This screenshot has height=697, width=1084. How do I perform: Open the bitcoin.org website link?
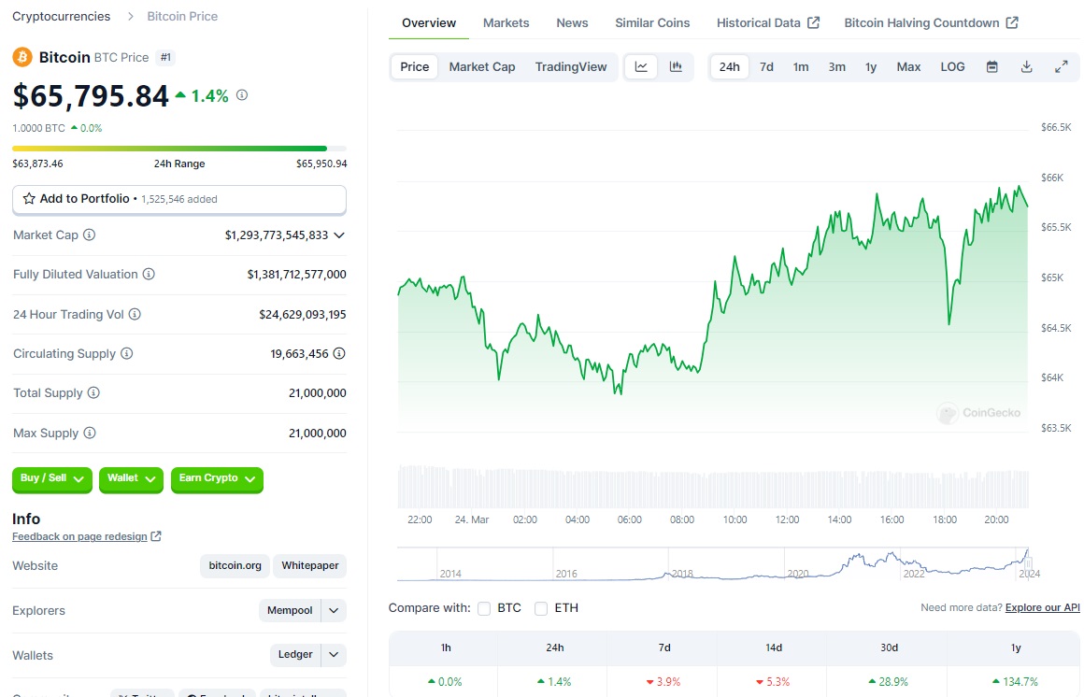235,565
